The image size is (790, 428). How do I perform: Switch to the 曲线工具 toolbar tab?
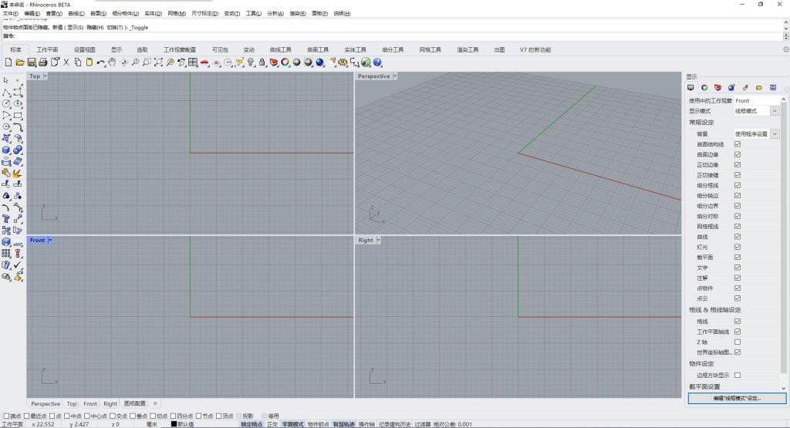pos(281,50)
